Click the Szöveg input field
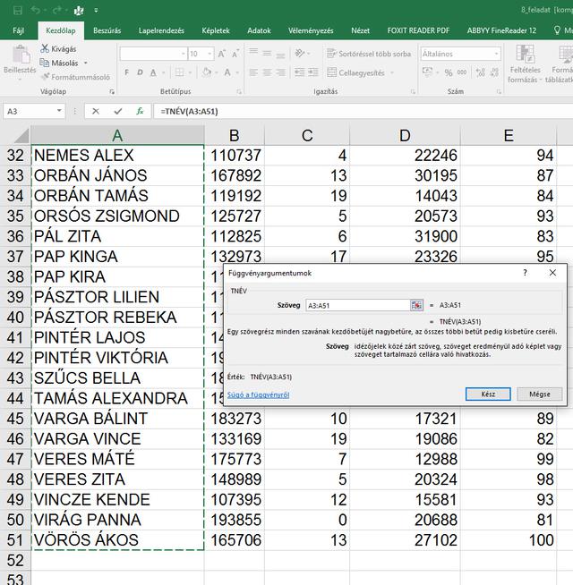 point(358,305)
